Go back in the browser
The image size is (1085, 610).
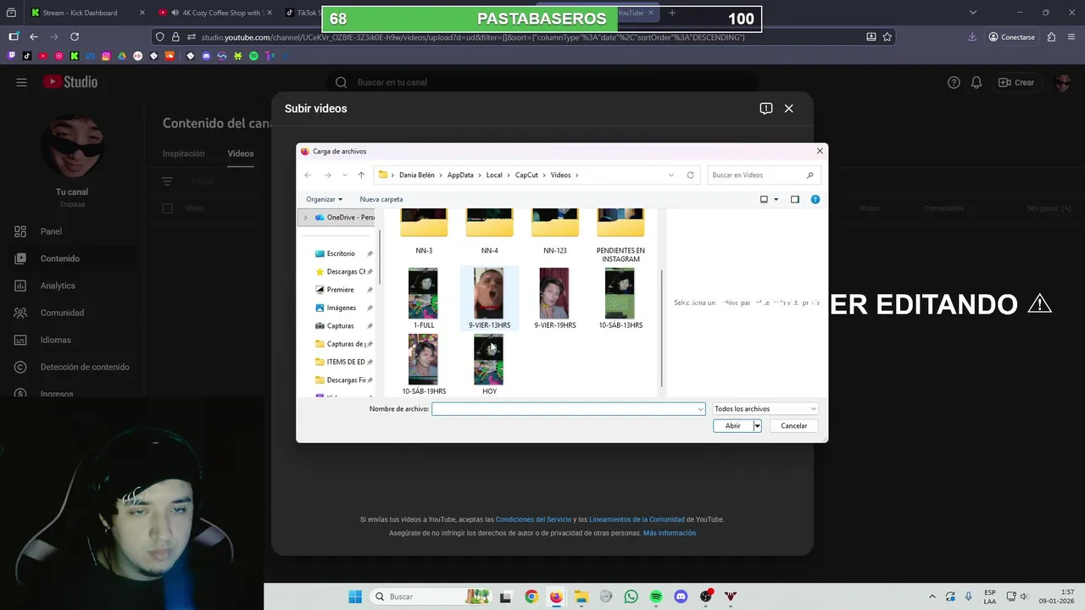34,36
